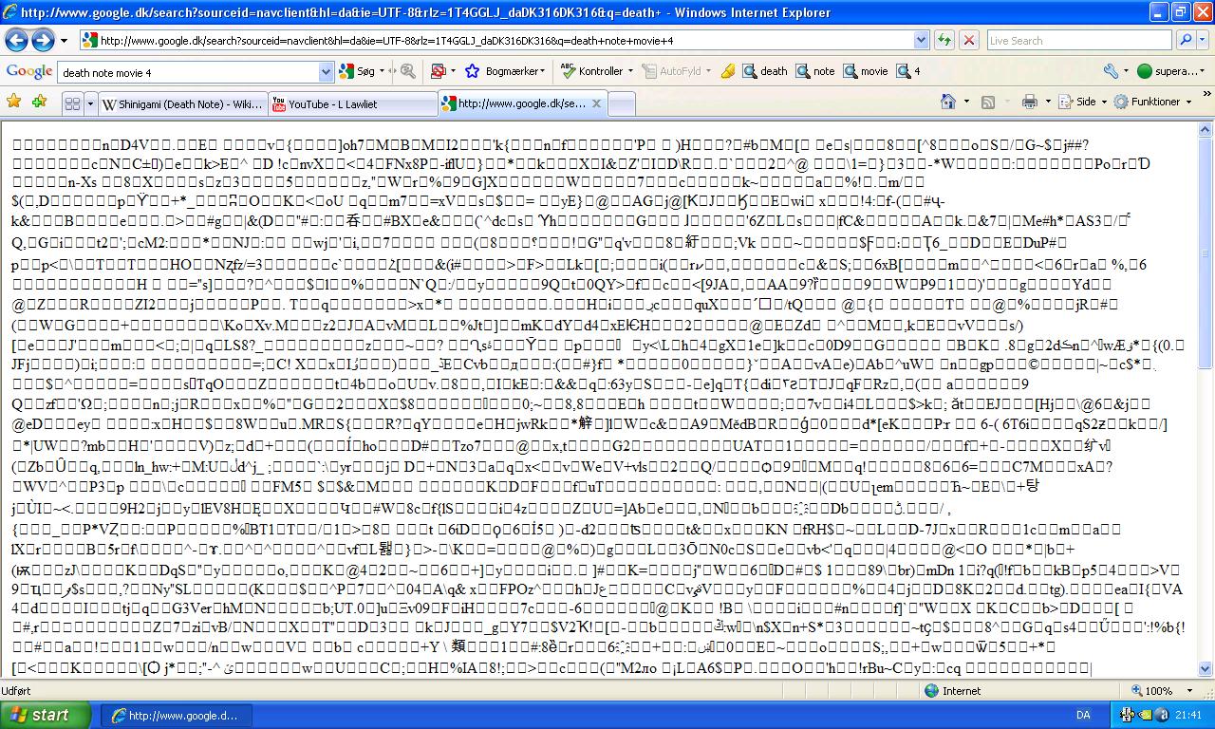The width and height of the screenshot is (1215, 729).
Task: Click the Print icon
Action: click(x=1030, y=102)
